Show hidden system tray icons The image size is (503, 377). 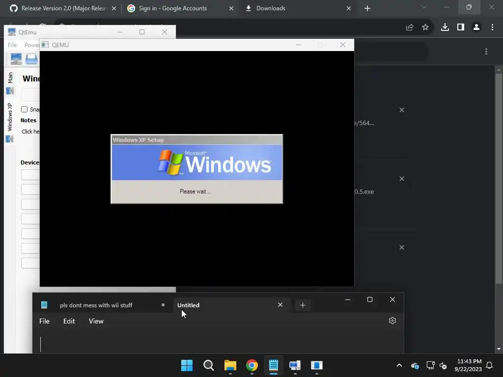[x=399, y=365]
